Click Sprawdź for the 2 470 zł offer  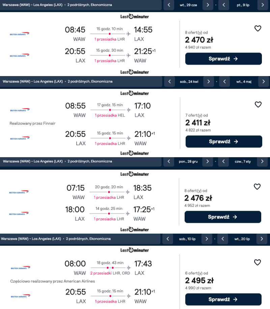pos(223,59)
